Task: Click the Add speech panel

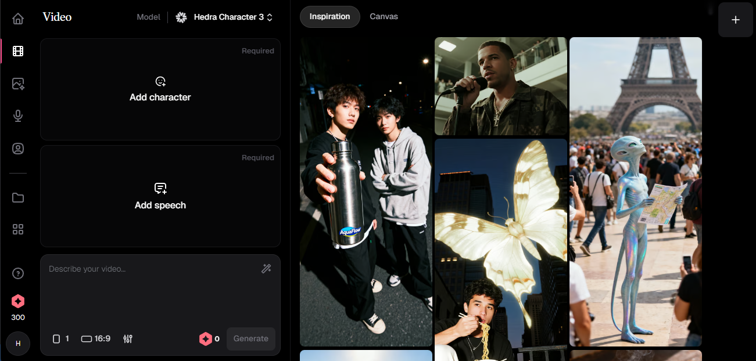Action: point(160,196)
